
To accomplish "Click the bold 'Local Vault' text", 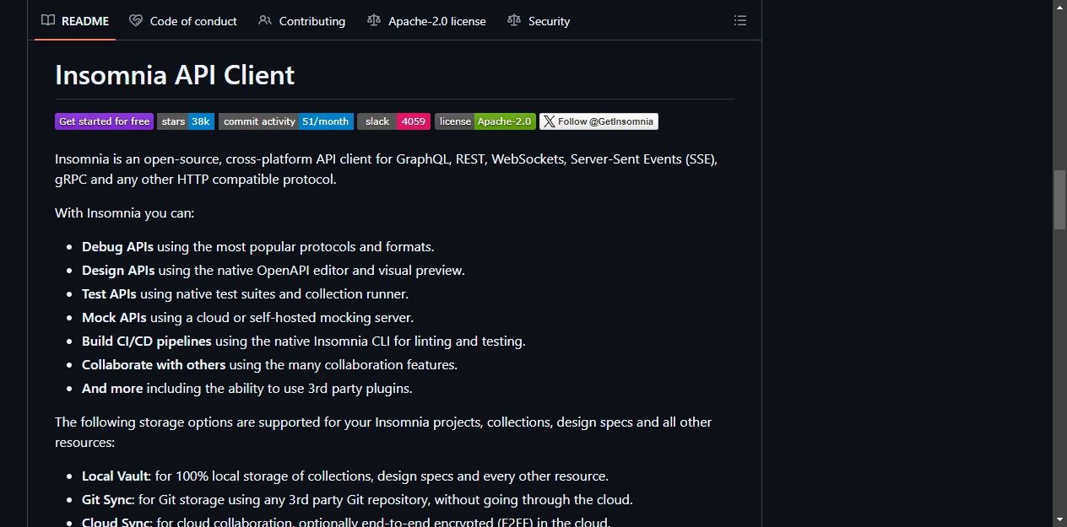I will [x=116, y=476].
